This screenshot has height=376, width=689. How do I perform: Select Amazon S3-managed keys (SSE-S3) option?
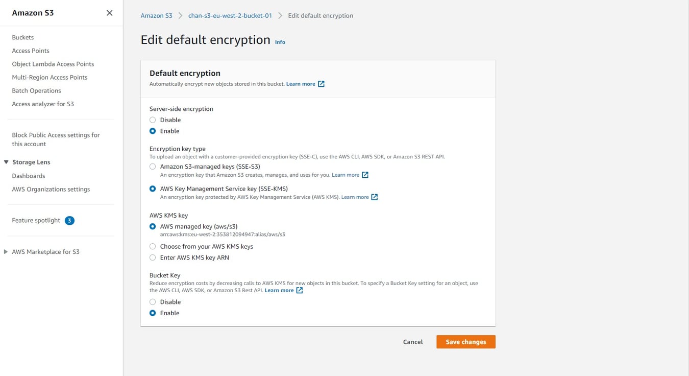click(x=153, y=167)
